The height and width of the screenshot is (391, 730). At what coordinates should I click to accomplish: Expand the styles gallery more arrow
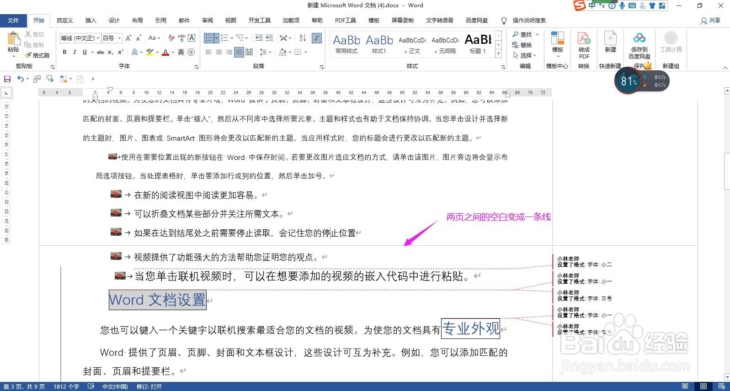[x=498, y=54]
